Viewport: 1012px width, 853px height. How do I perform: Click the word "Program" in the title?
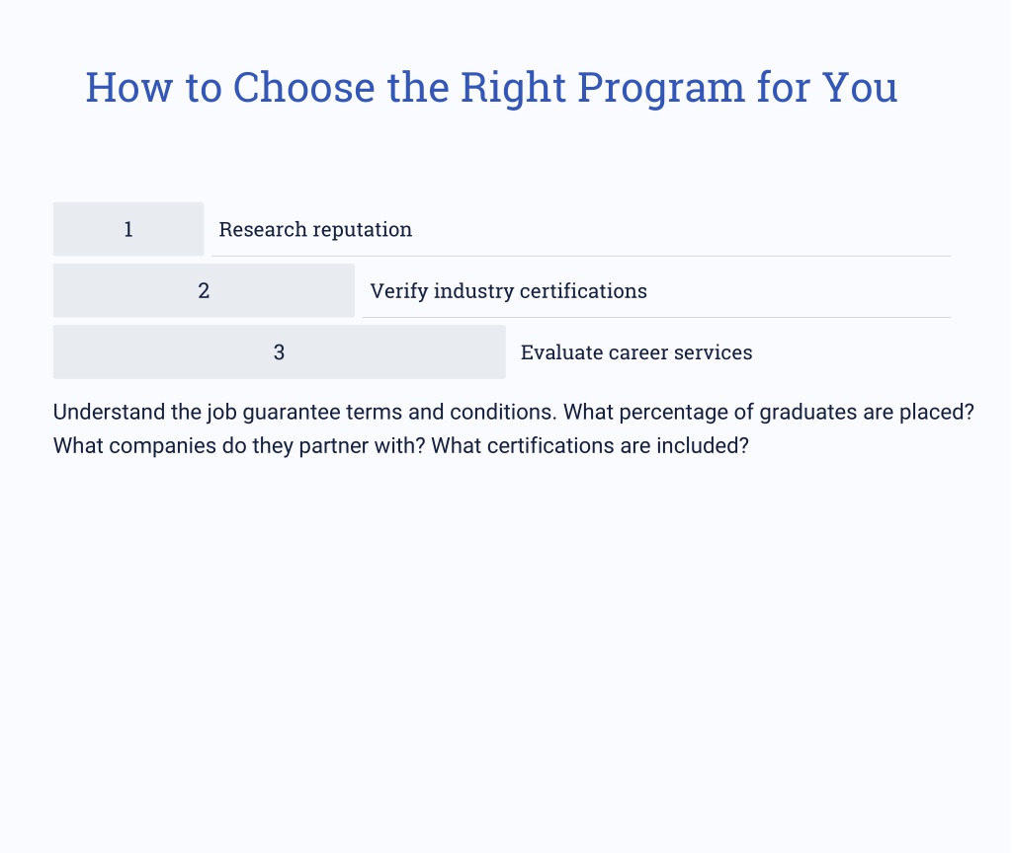pos(661,88)
